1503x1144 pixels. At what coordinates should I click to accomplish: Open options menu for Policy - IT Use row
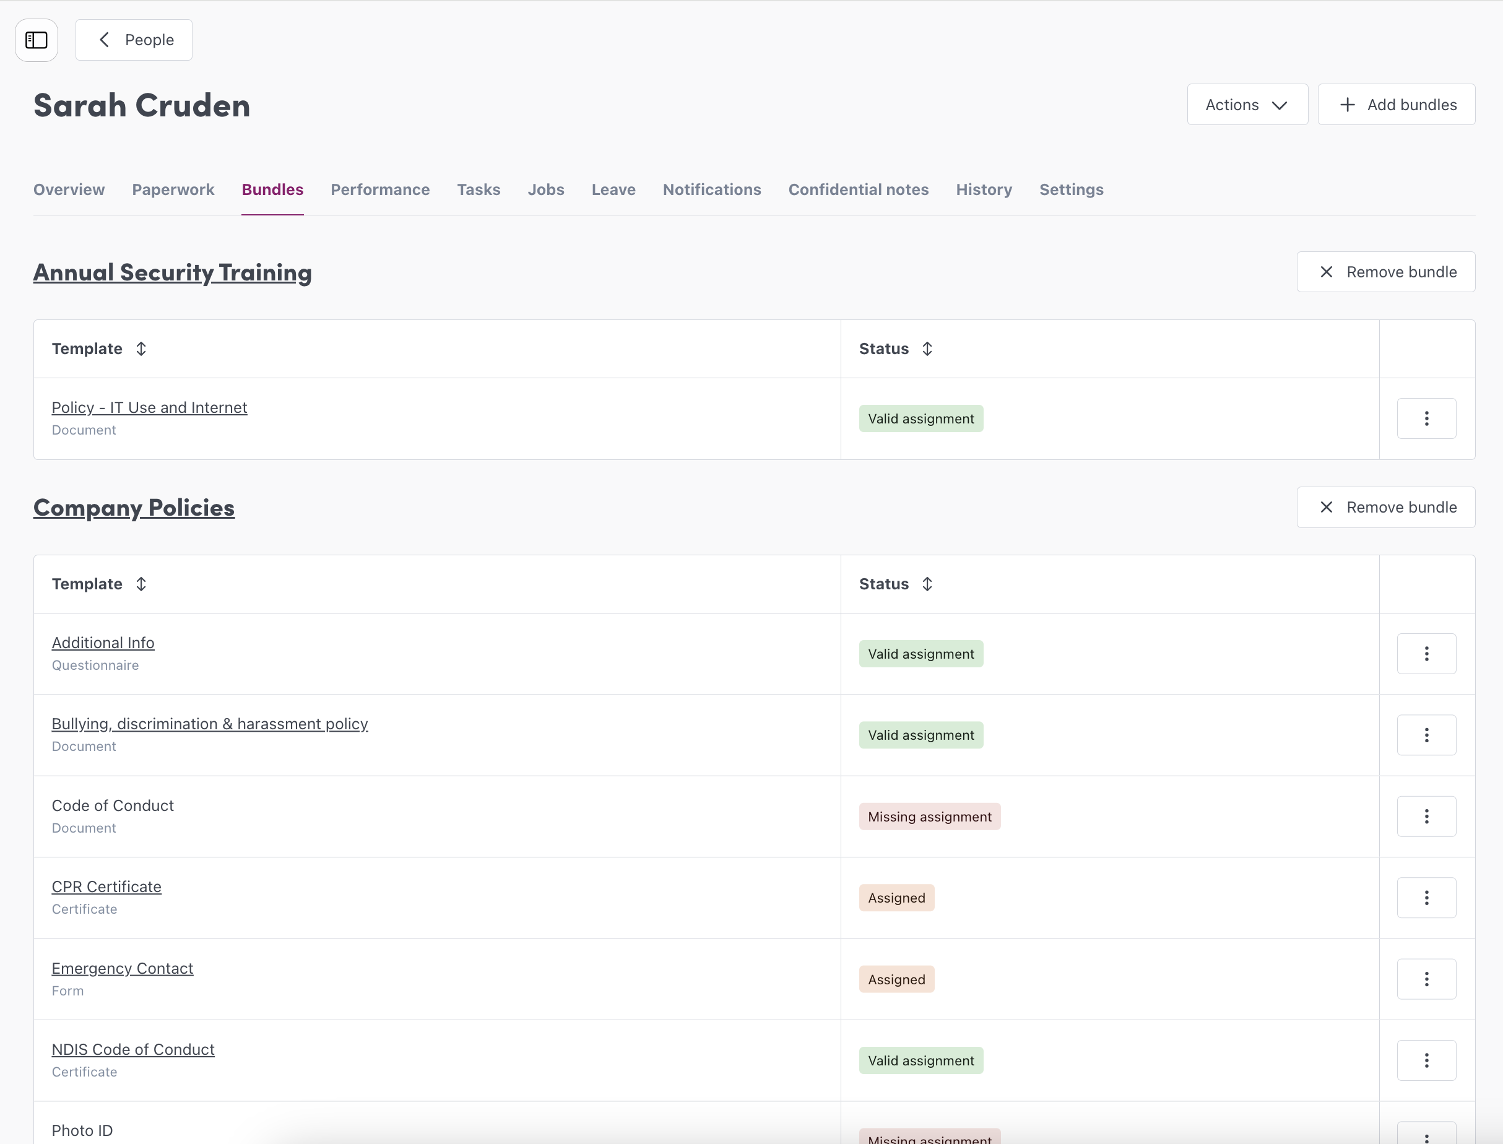(1426, 418)
